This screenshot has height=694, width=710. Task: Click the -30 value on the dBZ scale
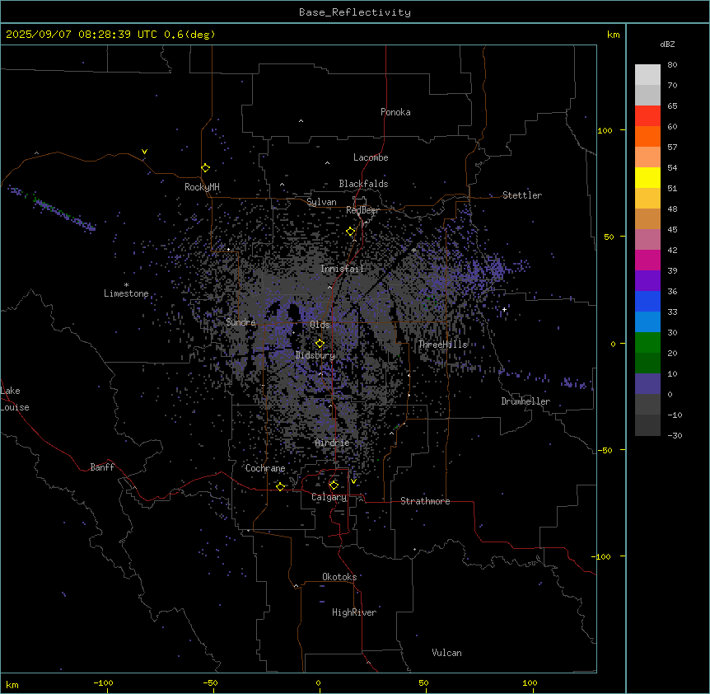[x=675, y=435]
